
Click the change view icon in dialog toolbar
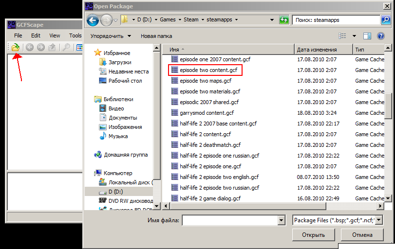click(342, 36)
